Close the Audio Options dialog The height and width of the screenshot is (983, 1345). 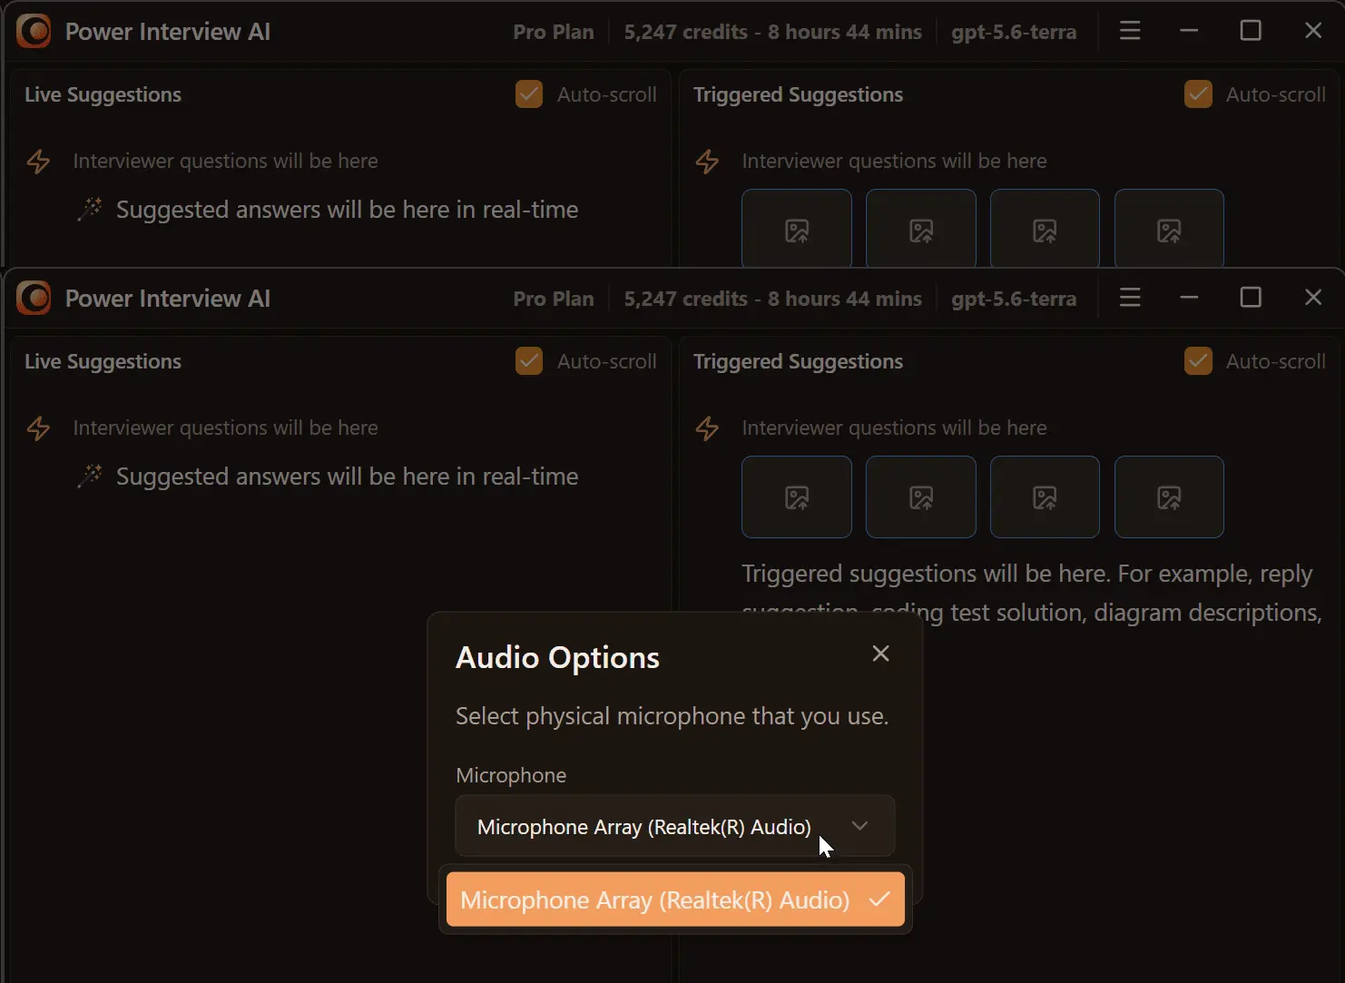tap(880, 654)
